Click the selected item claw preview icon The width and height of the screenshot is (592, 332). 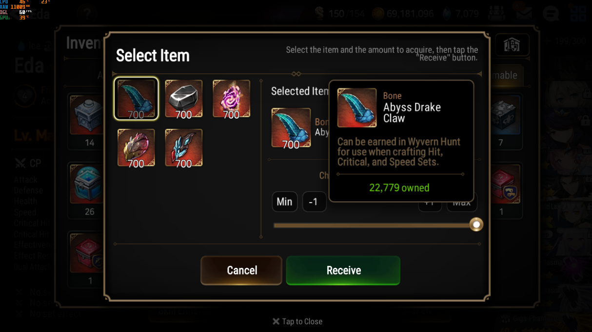coord(291,128)
